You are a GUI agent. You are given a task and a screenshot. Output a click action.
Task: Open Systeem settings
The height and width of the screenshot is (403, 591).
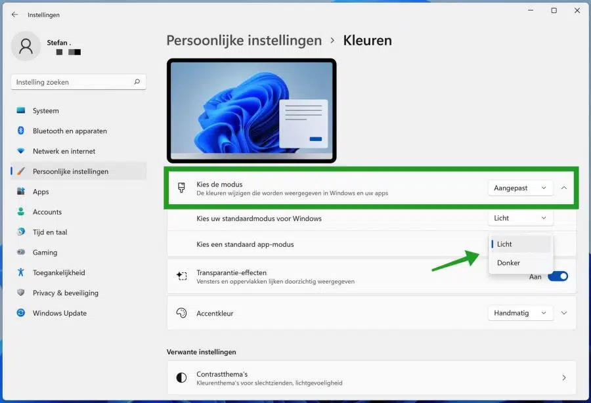[x=78, y=111]
